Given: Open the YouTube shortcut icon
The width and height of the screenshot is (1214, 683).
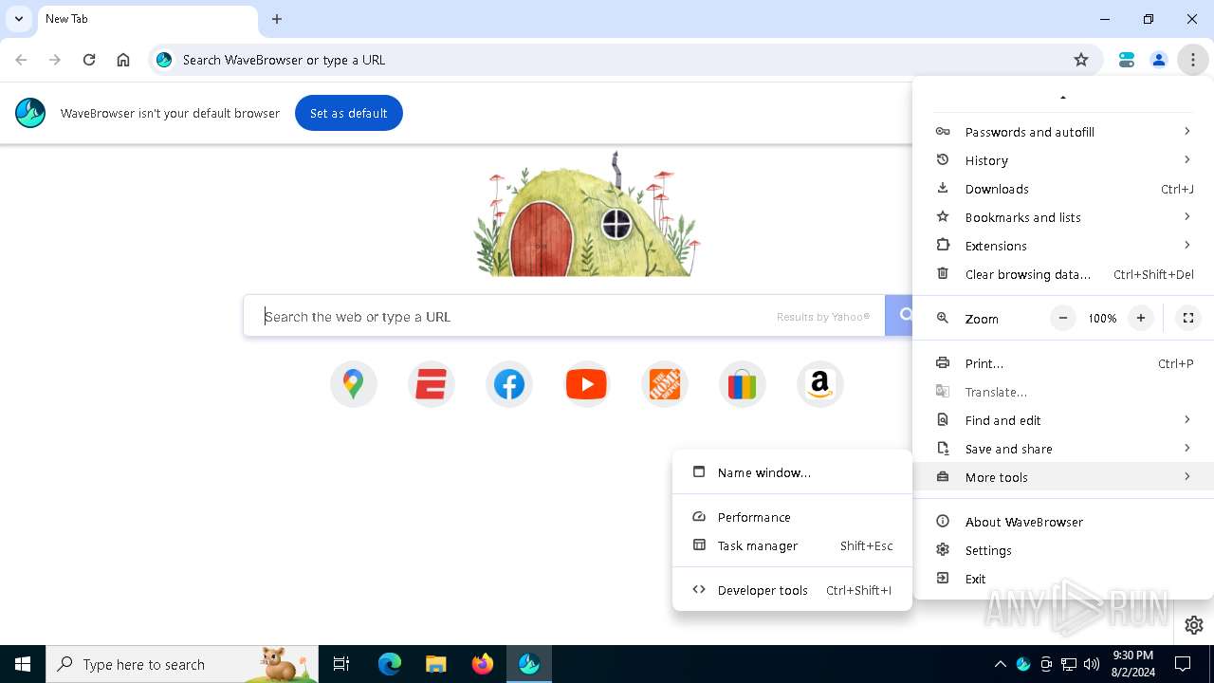Looking at the screenshot, I should tap(587, 384).
